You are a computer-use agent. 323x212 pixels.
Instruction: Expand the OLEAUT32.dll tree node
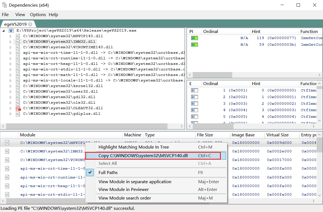coord(11,108)
